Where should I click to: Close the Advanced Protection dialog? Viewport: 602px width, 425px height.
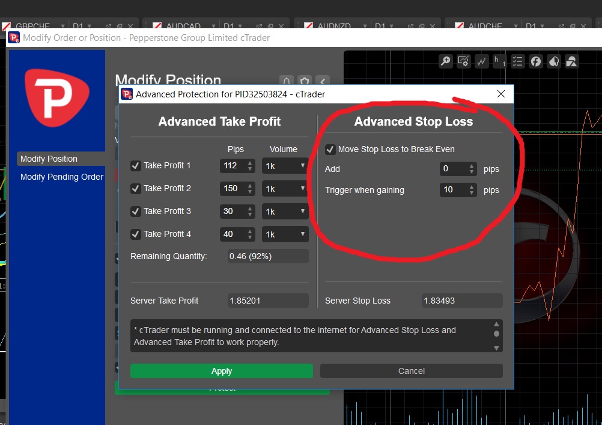(501, 94)
